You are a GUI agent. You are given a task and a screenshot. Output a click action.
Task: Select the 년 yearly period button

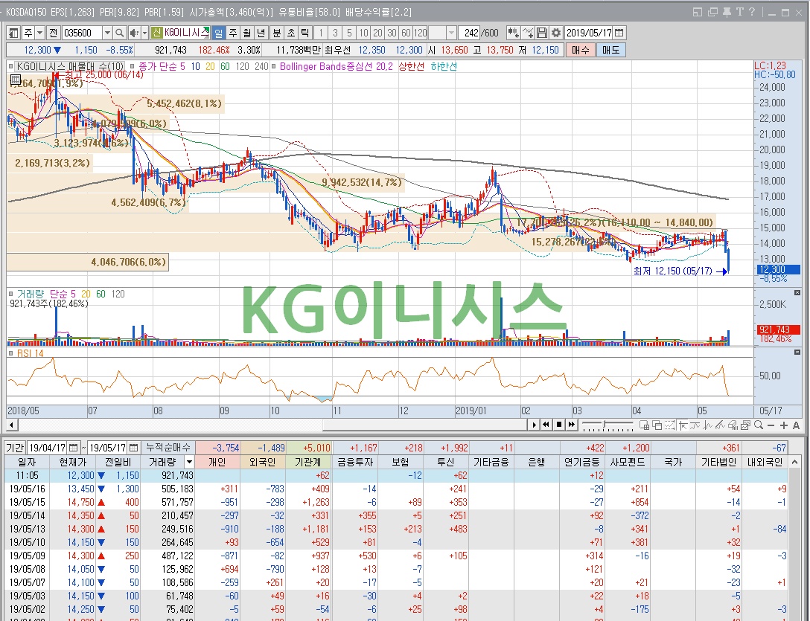[261, 33]
